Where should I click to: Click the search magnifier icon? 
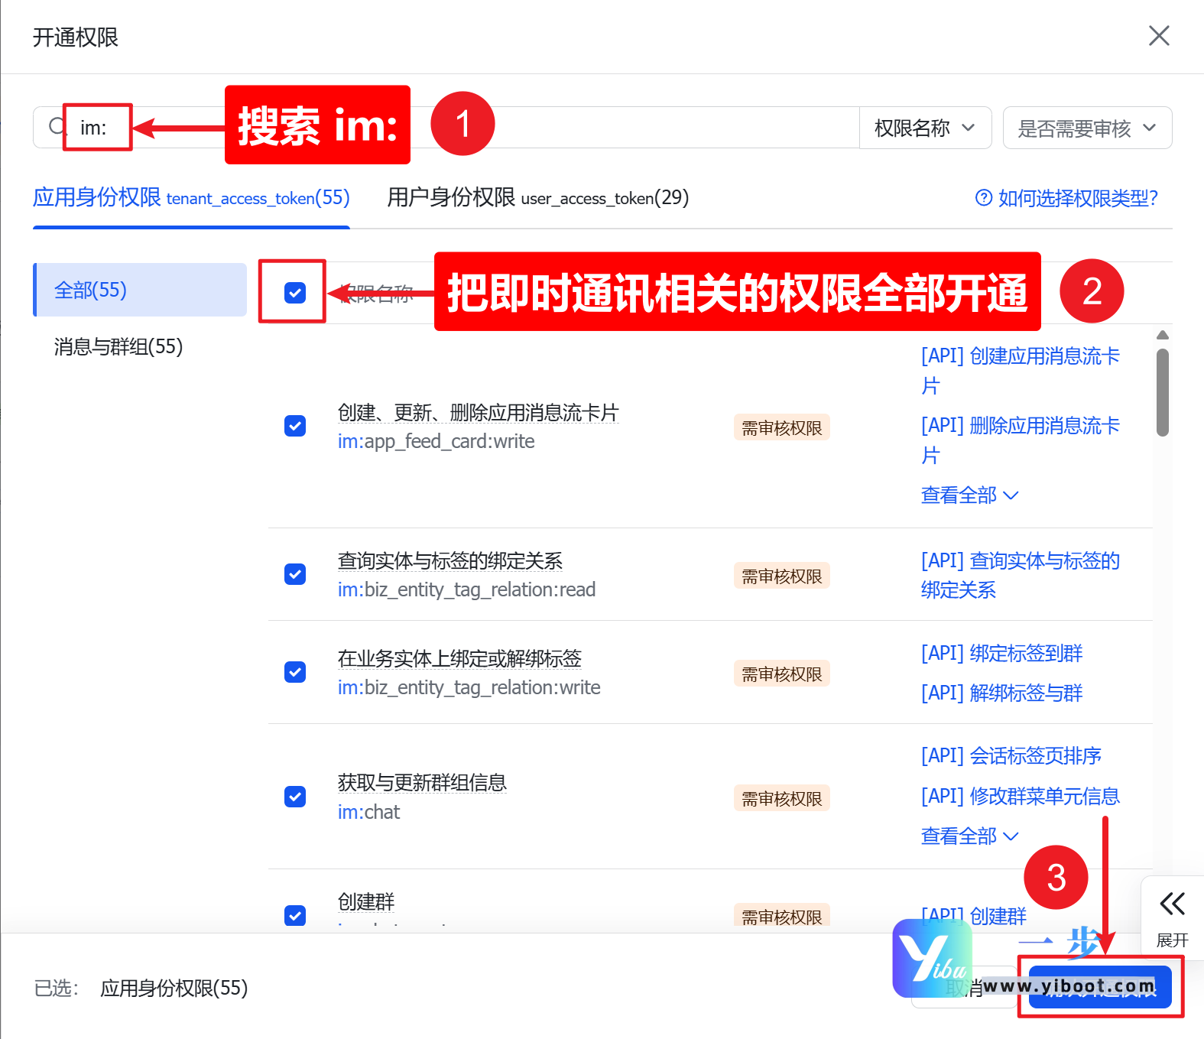[x=57, y=126]
